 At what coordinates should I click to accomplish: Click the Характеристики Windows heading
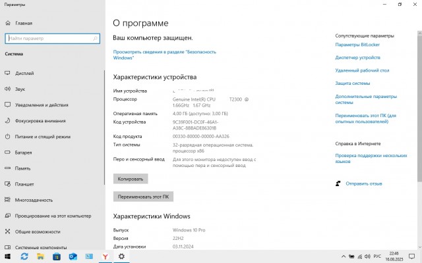pos(152,216)
